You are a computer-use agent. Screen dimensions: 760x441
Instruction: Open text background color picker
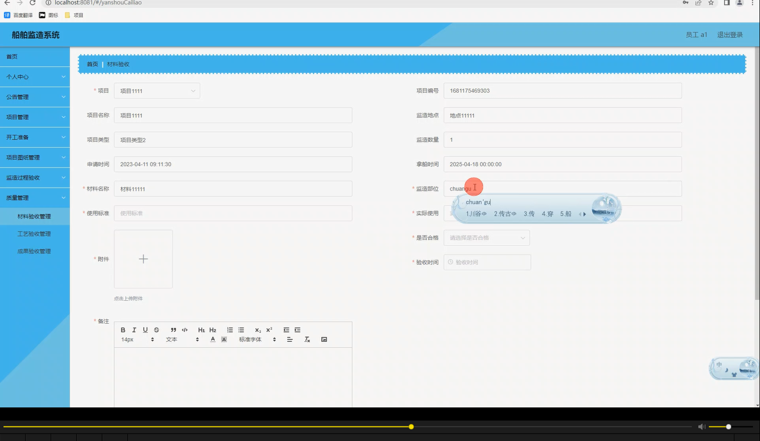pos(224,339)
